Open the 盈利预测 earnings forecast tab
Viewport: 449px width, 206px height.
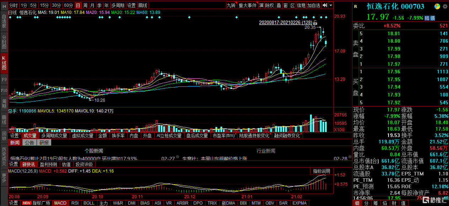[x=48, y=164]
